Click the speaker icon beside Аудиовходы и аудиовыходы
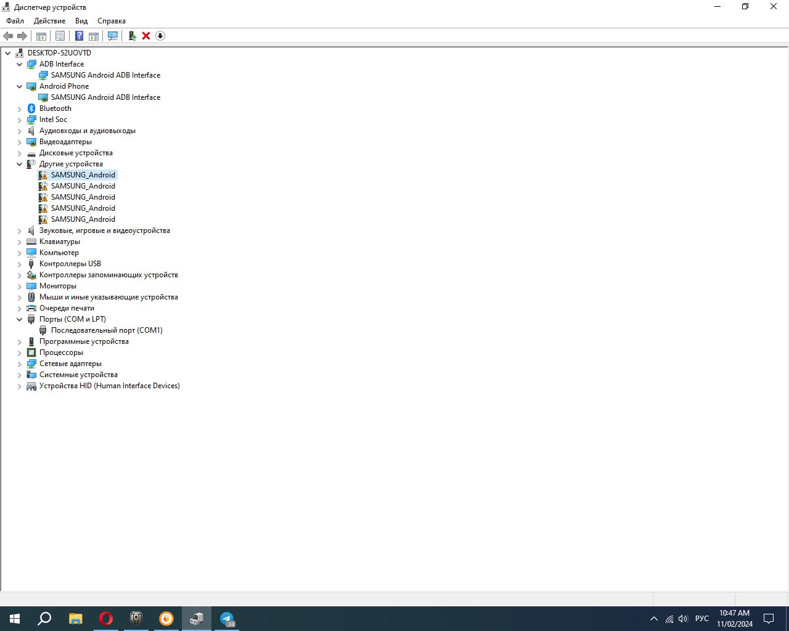 (x=31, y=131)
